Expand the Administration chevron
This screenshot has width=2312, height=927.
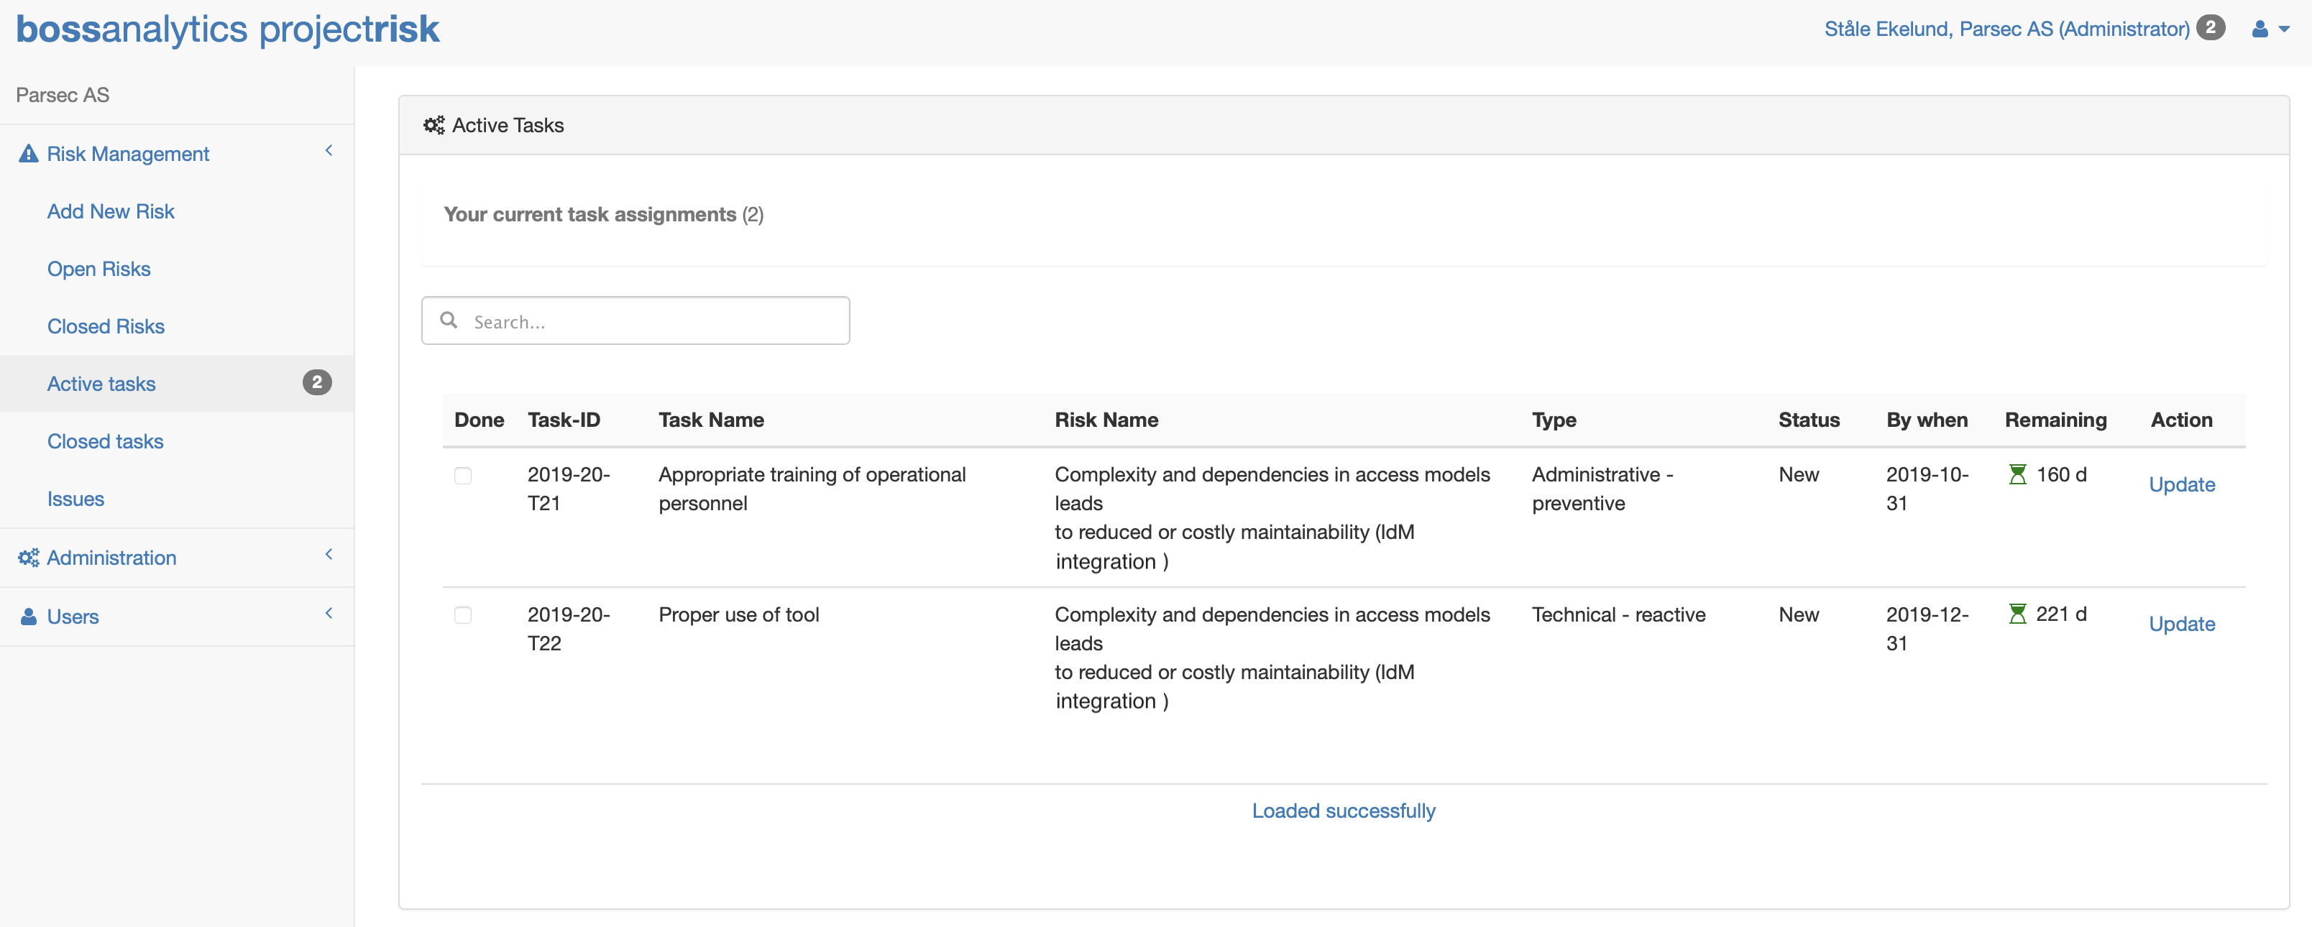pyautogui.click(x=329, y=555)
